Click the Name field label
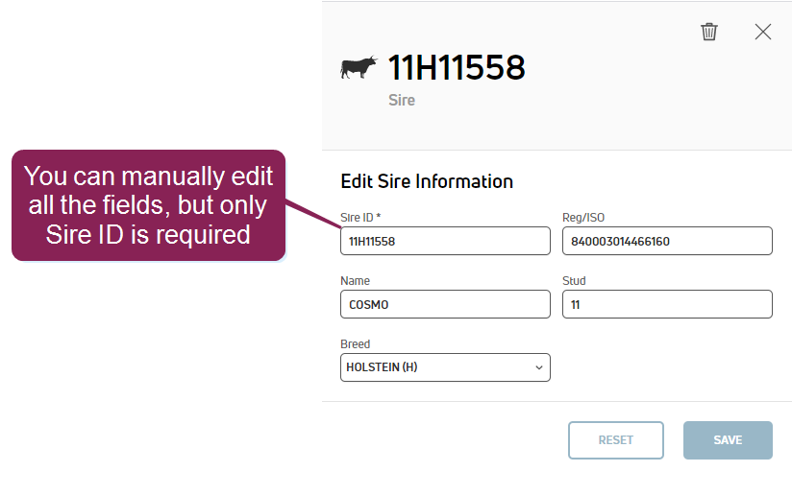 click(355, 281)
